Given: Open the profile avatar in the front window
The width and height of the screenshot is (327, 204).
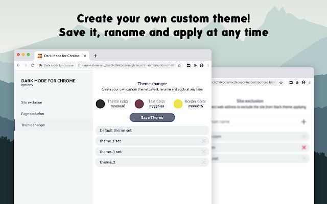Looking at the screenshot, I should 201,65.
